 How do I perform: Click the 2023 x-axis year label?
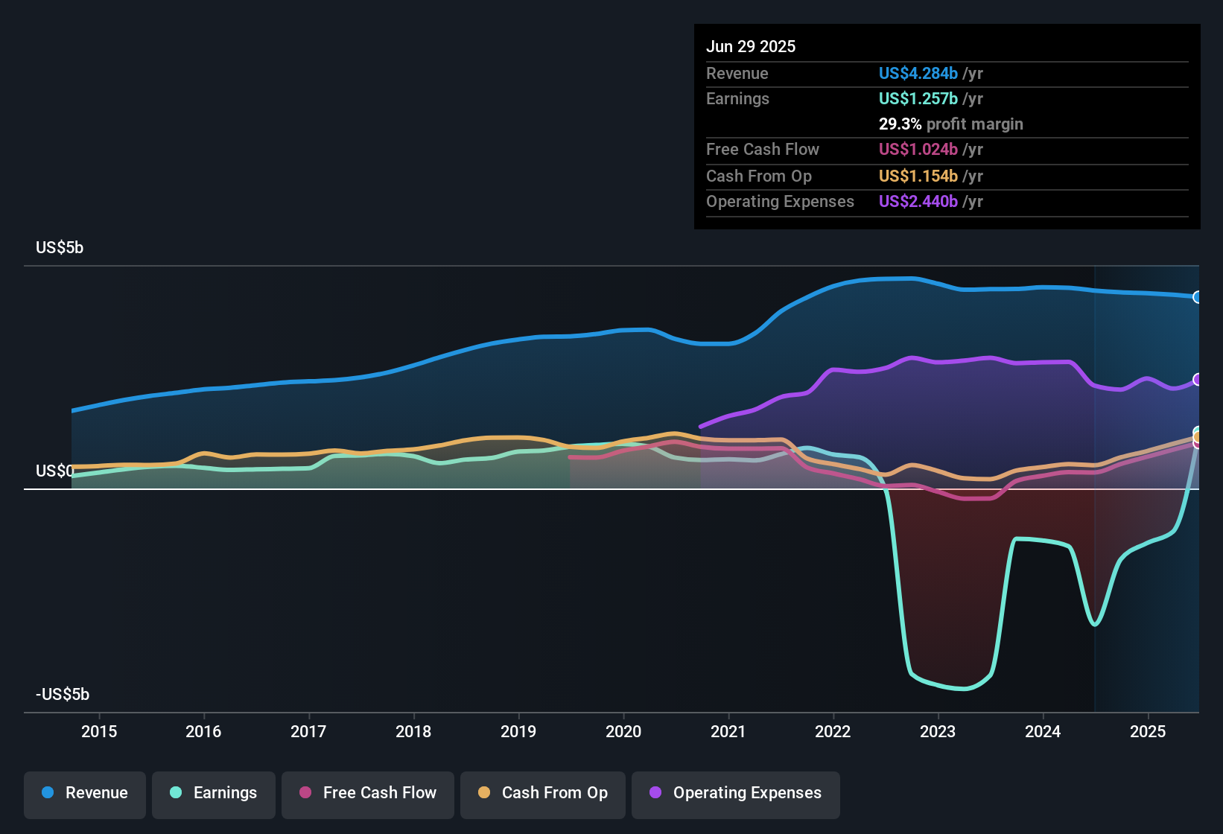(938, 731)
